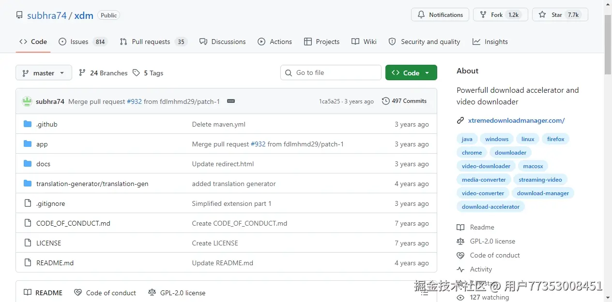Click the book icon next to Readme
Viewport: 612px width, 302px height.
[x=460, y=227]
